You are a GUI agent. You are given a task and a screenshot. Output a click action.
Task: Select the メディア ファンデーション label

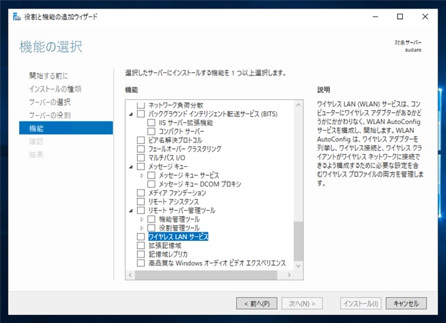tap(177, 193)
